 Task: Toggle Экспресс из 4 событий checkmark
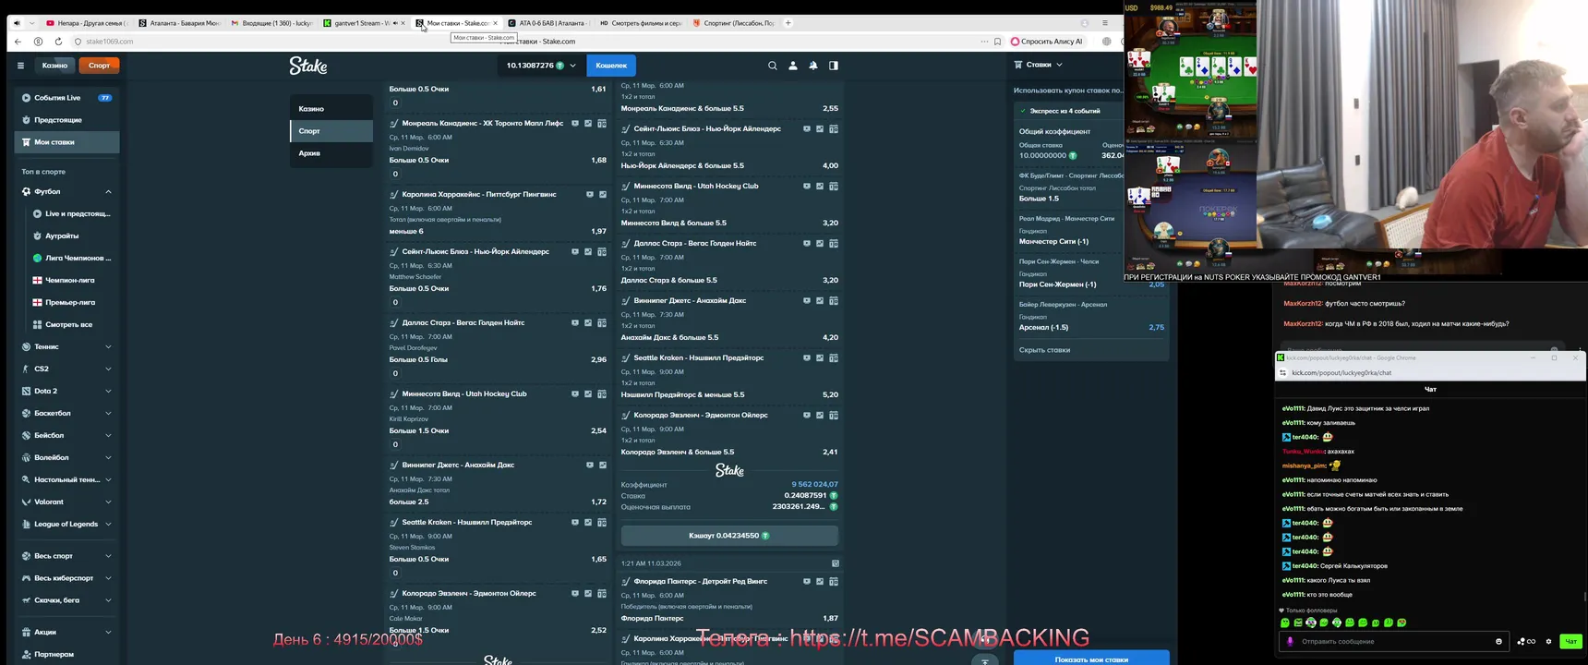[1023, 111]
